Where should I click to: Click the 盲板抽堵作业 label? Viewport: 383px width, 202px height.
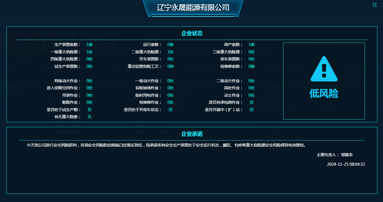click(x=149, y=88)
